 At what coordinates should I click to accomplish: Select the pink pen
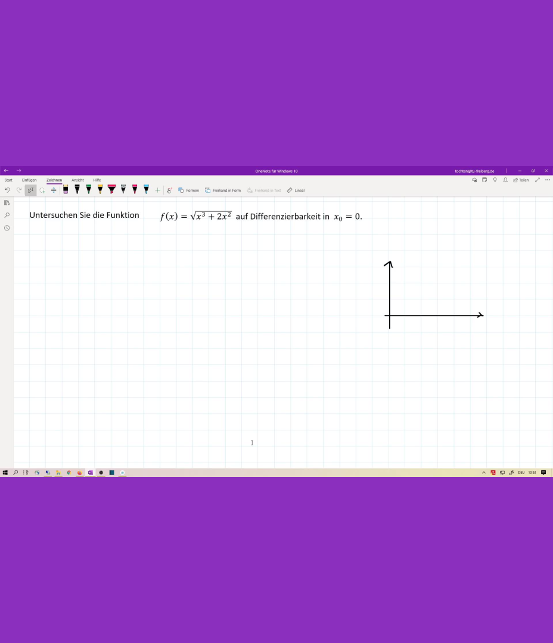tap(135, 189)
